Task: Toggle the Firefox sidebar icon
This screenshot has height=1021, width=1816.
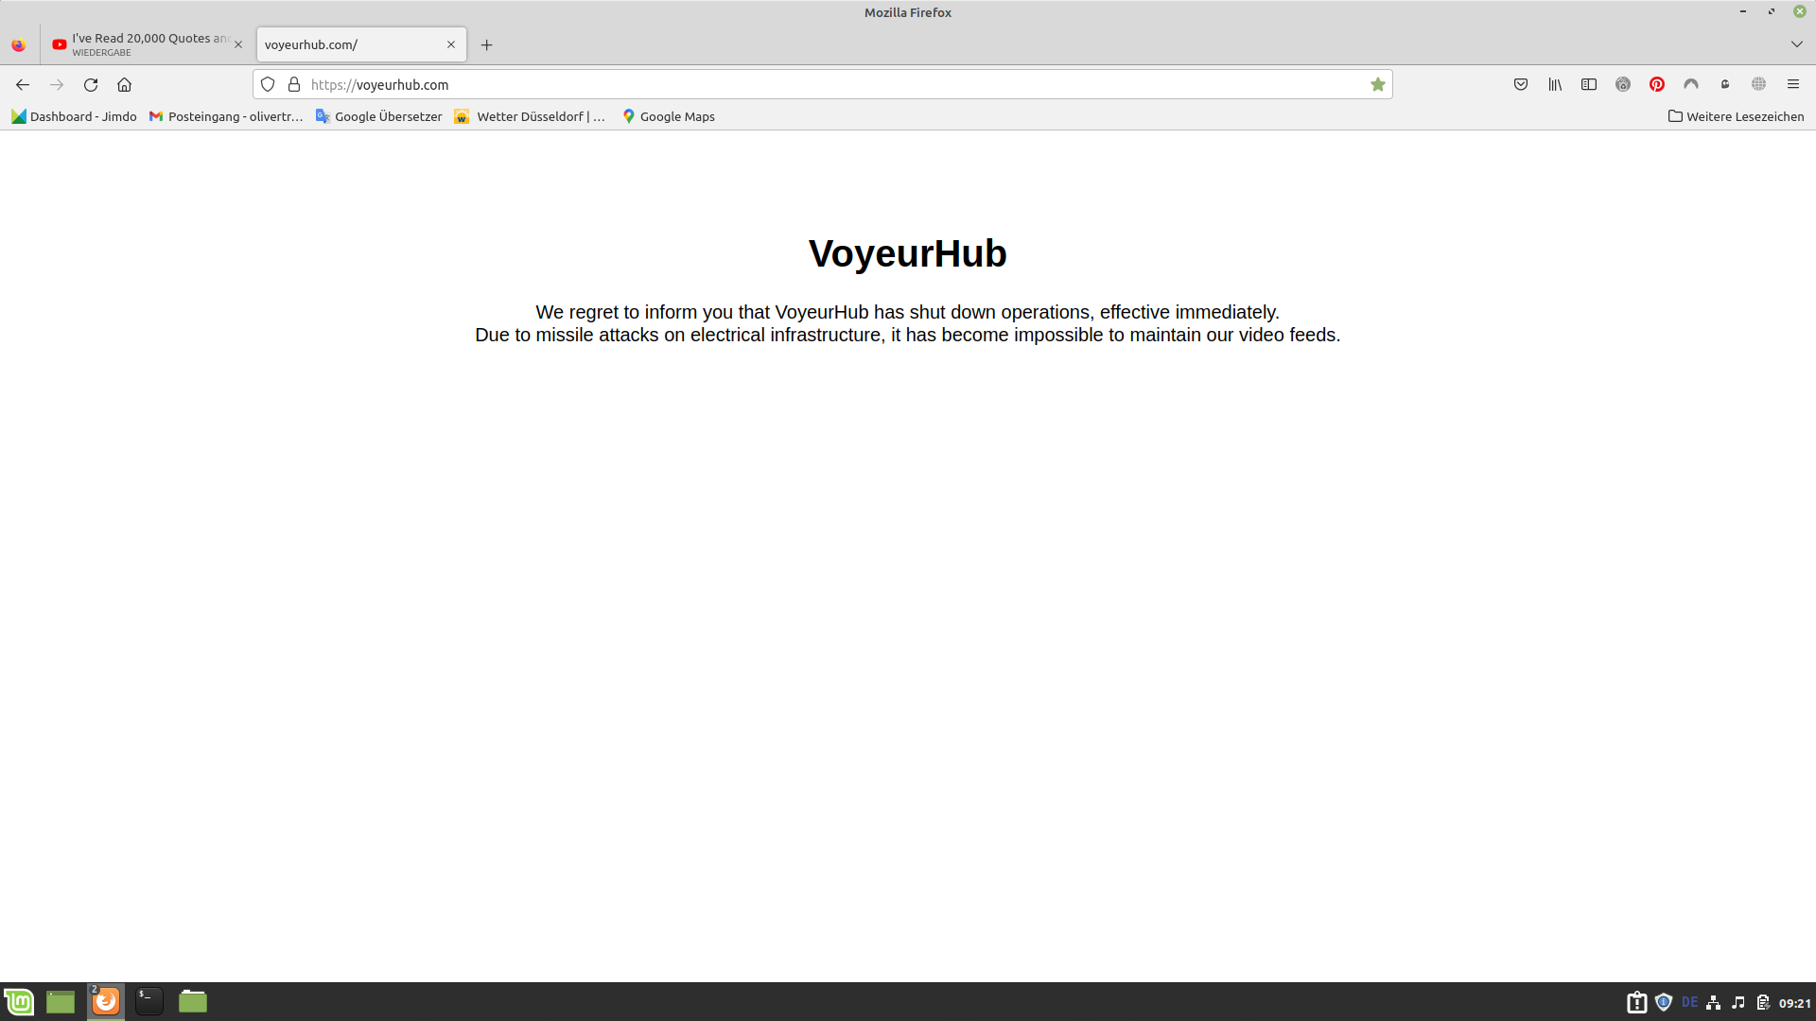Action: tap(1588, 84)
